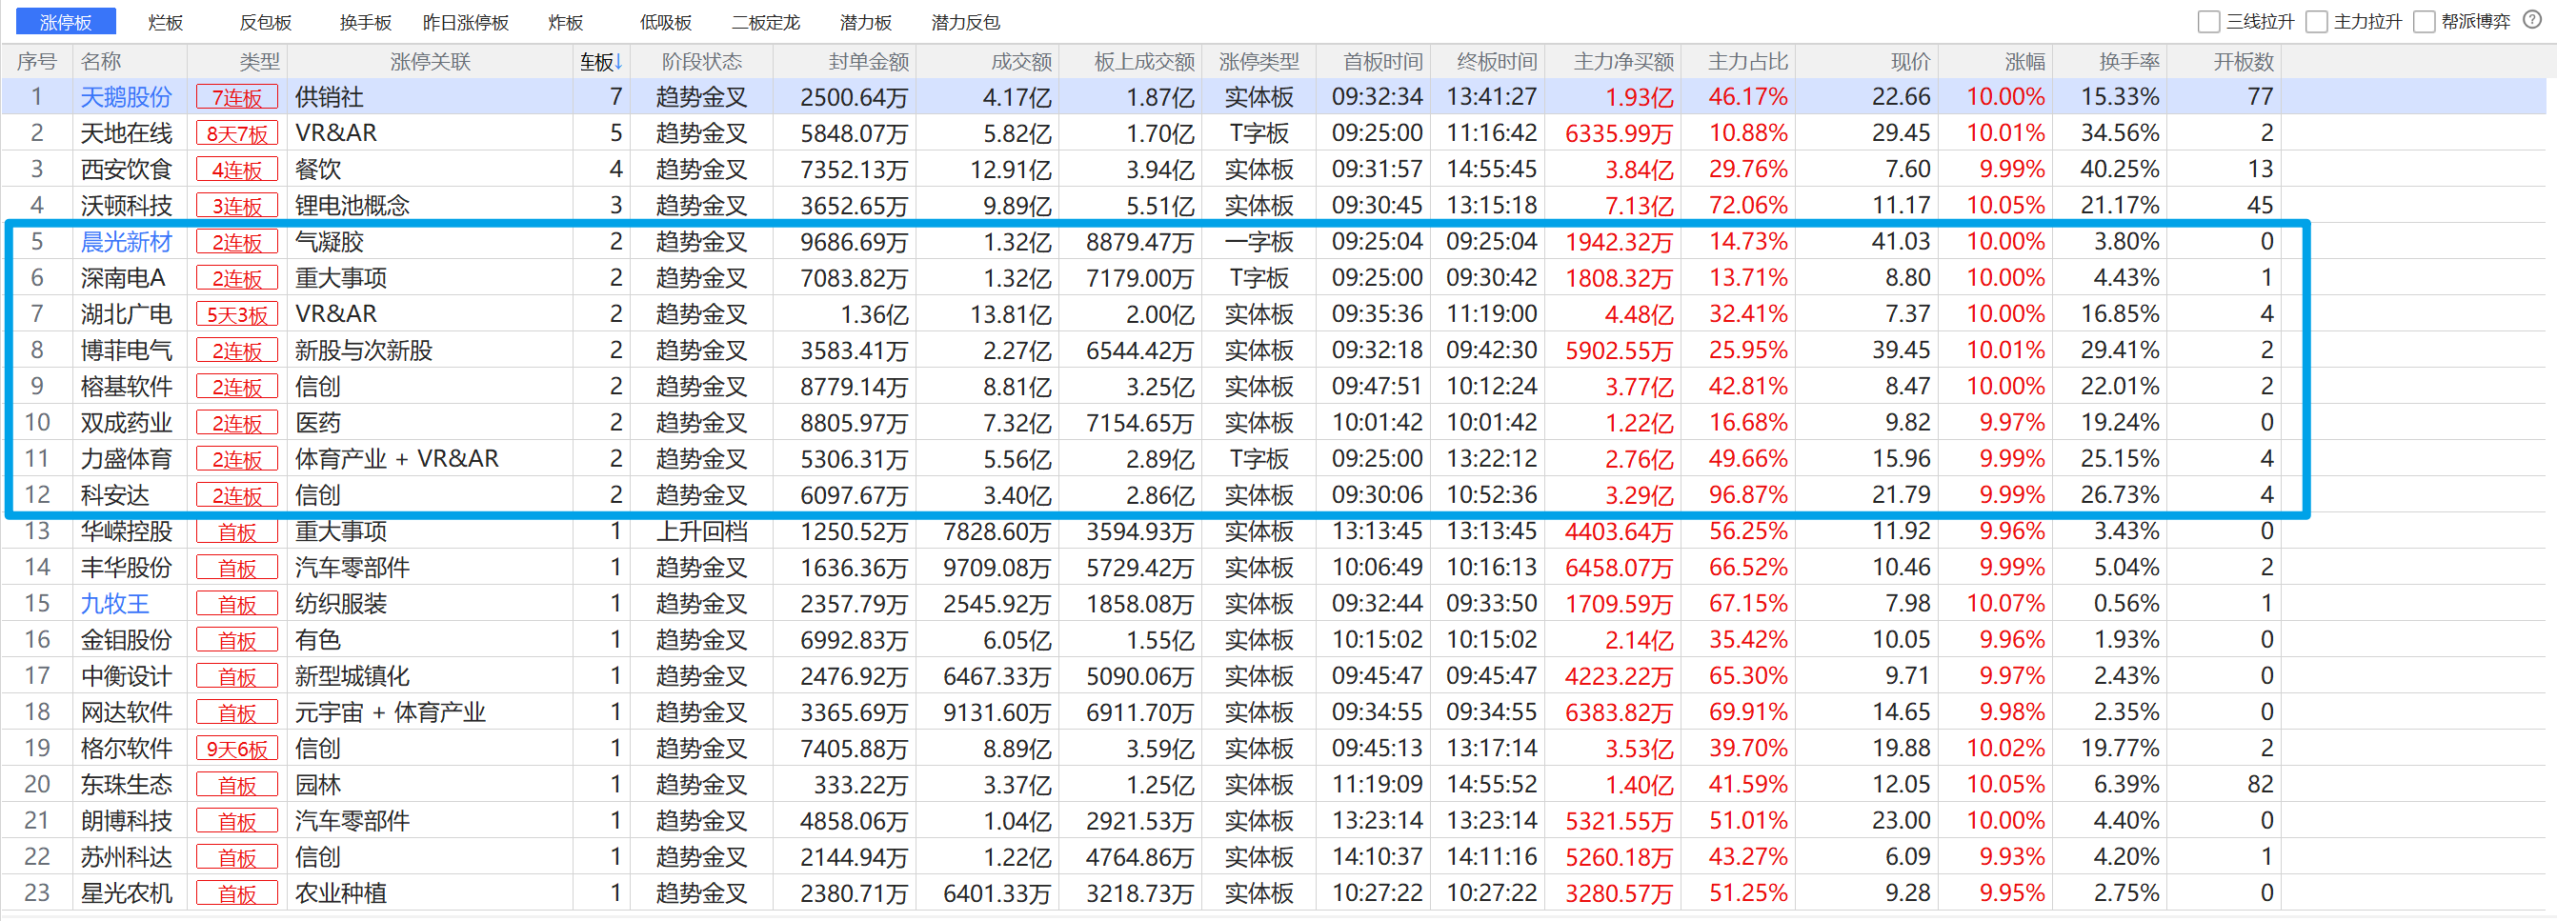Click the 8天7板 tag for 天地在线
The height and width of the screenshot is (921, 2557).
click(x=236, y=134)
